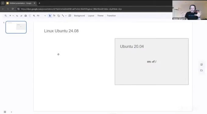Activate the paint format tool
Screen dimensions: 207x114
coord(30,16)
